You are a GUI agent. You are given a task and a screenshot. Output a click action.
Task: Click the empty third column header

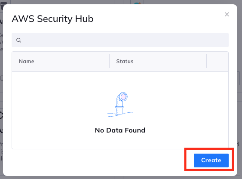pyautogui.click(x=217, y=62)
